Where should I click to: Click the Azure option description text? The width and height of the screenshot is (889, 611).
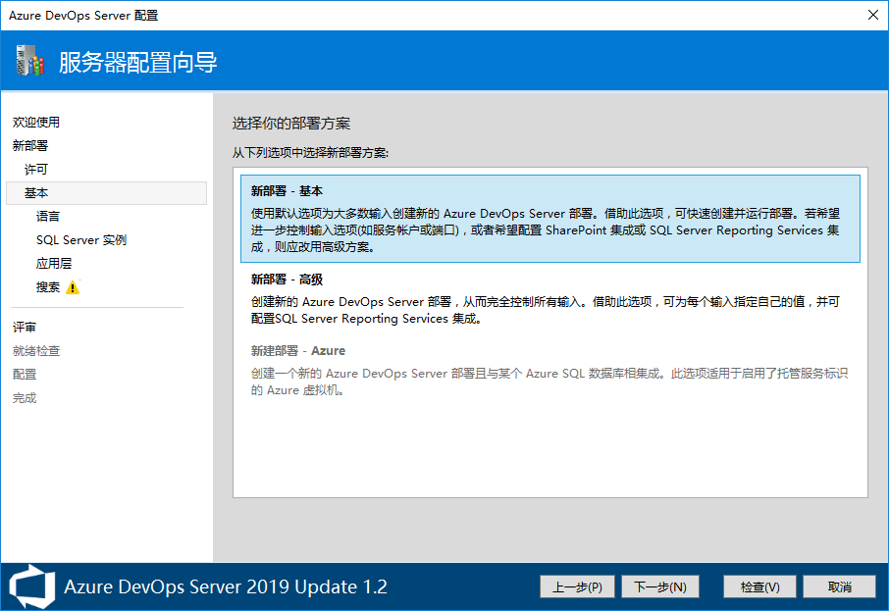pos(549,382)
